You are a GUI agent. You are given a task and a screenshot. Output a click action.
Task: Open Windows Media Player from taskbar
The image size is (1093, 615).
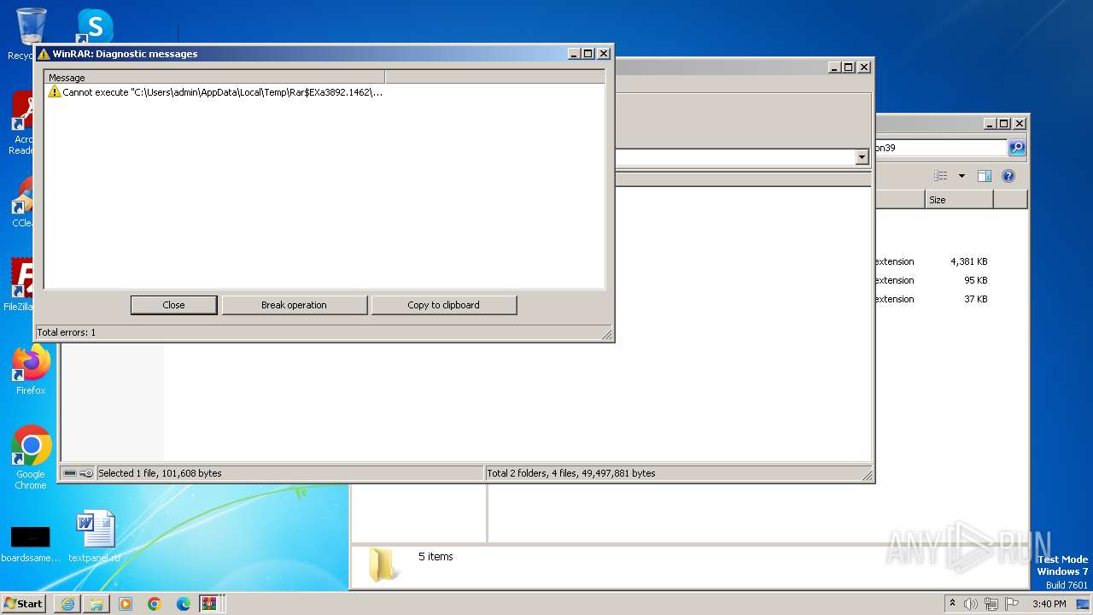(126, 604)
